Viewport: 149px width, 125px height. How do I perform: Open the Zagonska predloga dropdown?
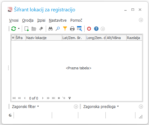(101, 107)
